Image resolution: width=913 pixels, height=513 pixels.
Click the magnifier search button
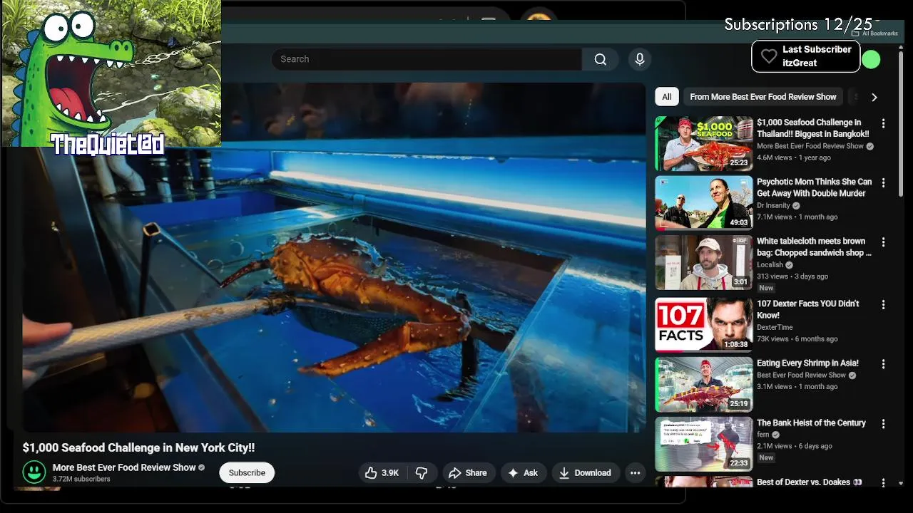[601, 59]
